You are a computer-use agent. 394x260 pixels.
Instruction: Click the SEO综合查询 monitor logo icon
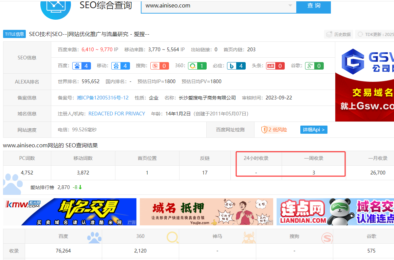click(x=56, y=9)
